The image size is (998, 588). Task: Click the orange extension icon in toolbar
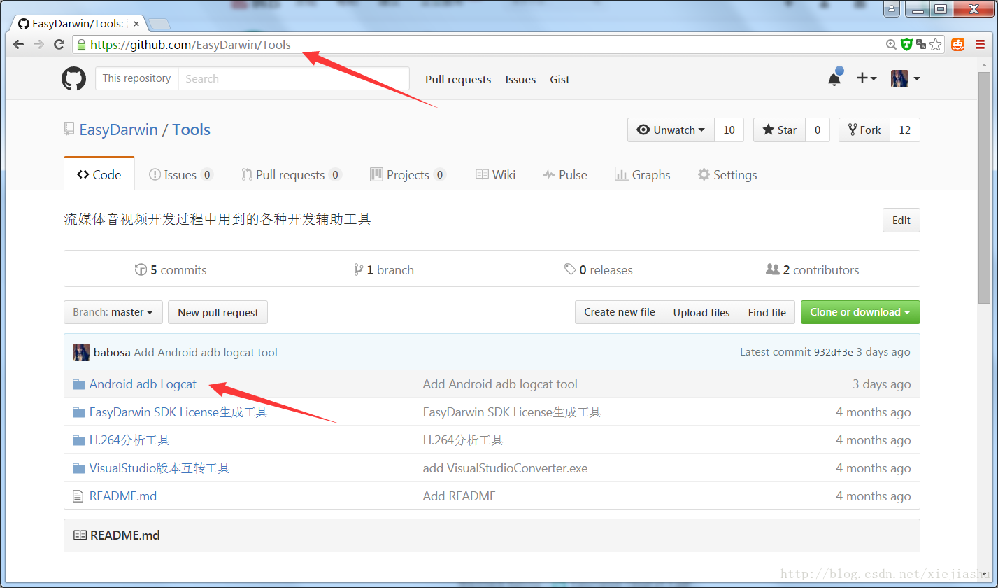tap(958, 44)
